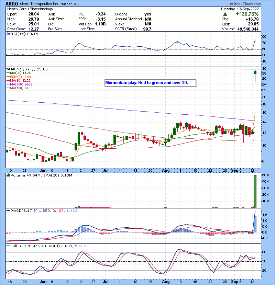Click the Low 25.01 value
The height and width of the screenshot is (285, 275).
[33, 24]
